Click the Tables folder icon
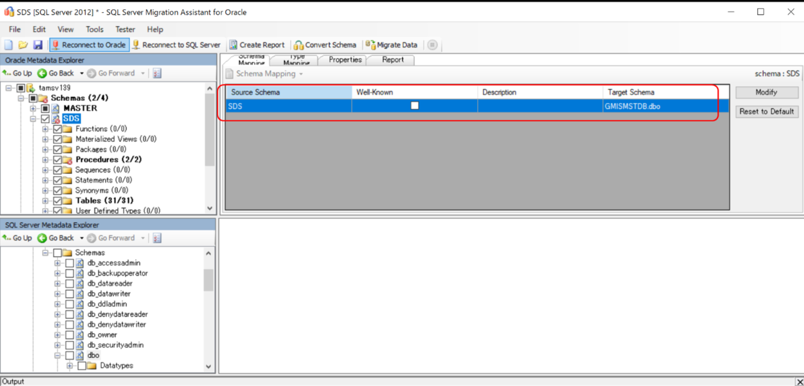804x386 pixels. [68, 201]
